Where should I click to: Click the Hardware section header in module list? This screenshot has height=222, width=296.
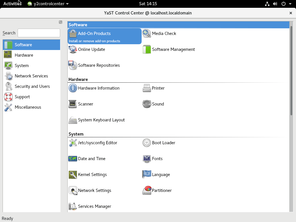click(78, 79)
